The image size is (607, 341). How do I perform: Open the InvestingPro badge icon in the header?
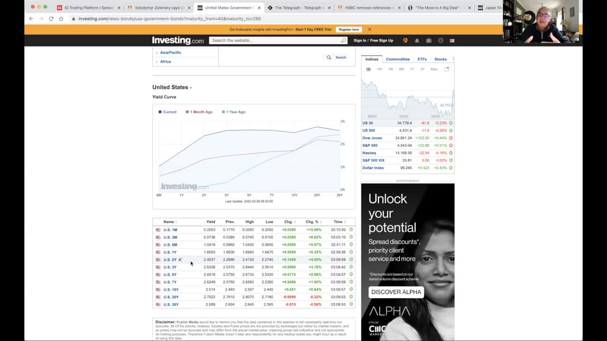tap(405, 40)
